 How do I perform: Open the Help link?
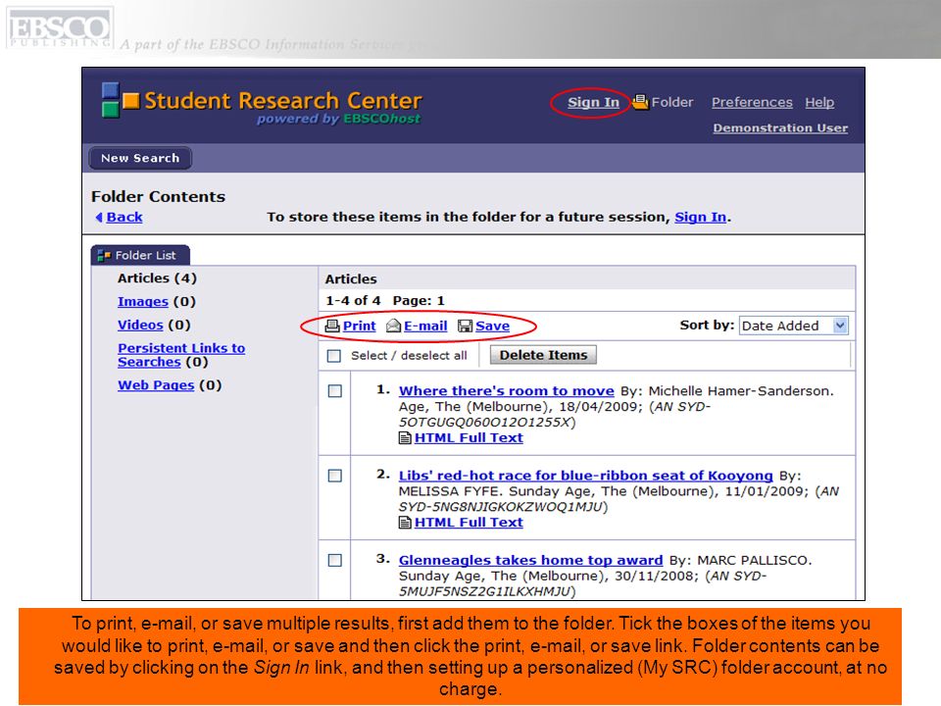[x=819, y=102]
